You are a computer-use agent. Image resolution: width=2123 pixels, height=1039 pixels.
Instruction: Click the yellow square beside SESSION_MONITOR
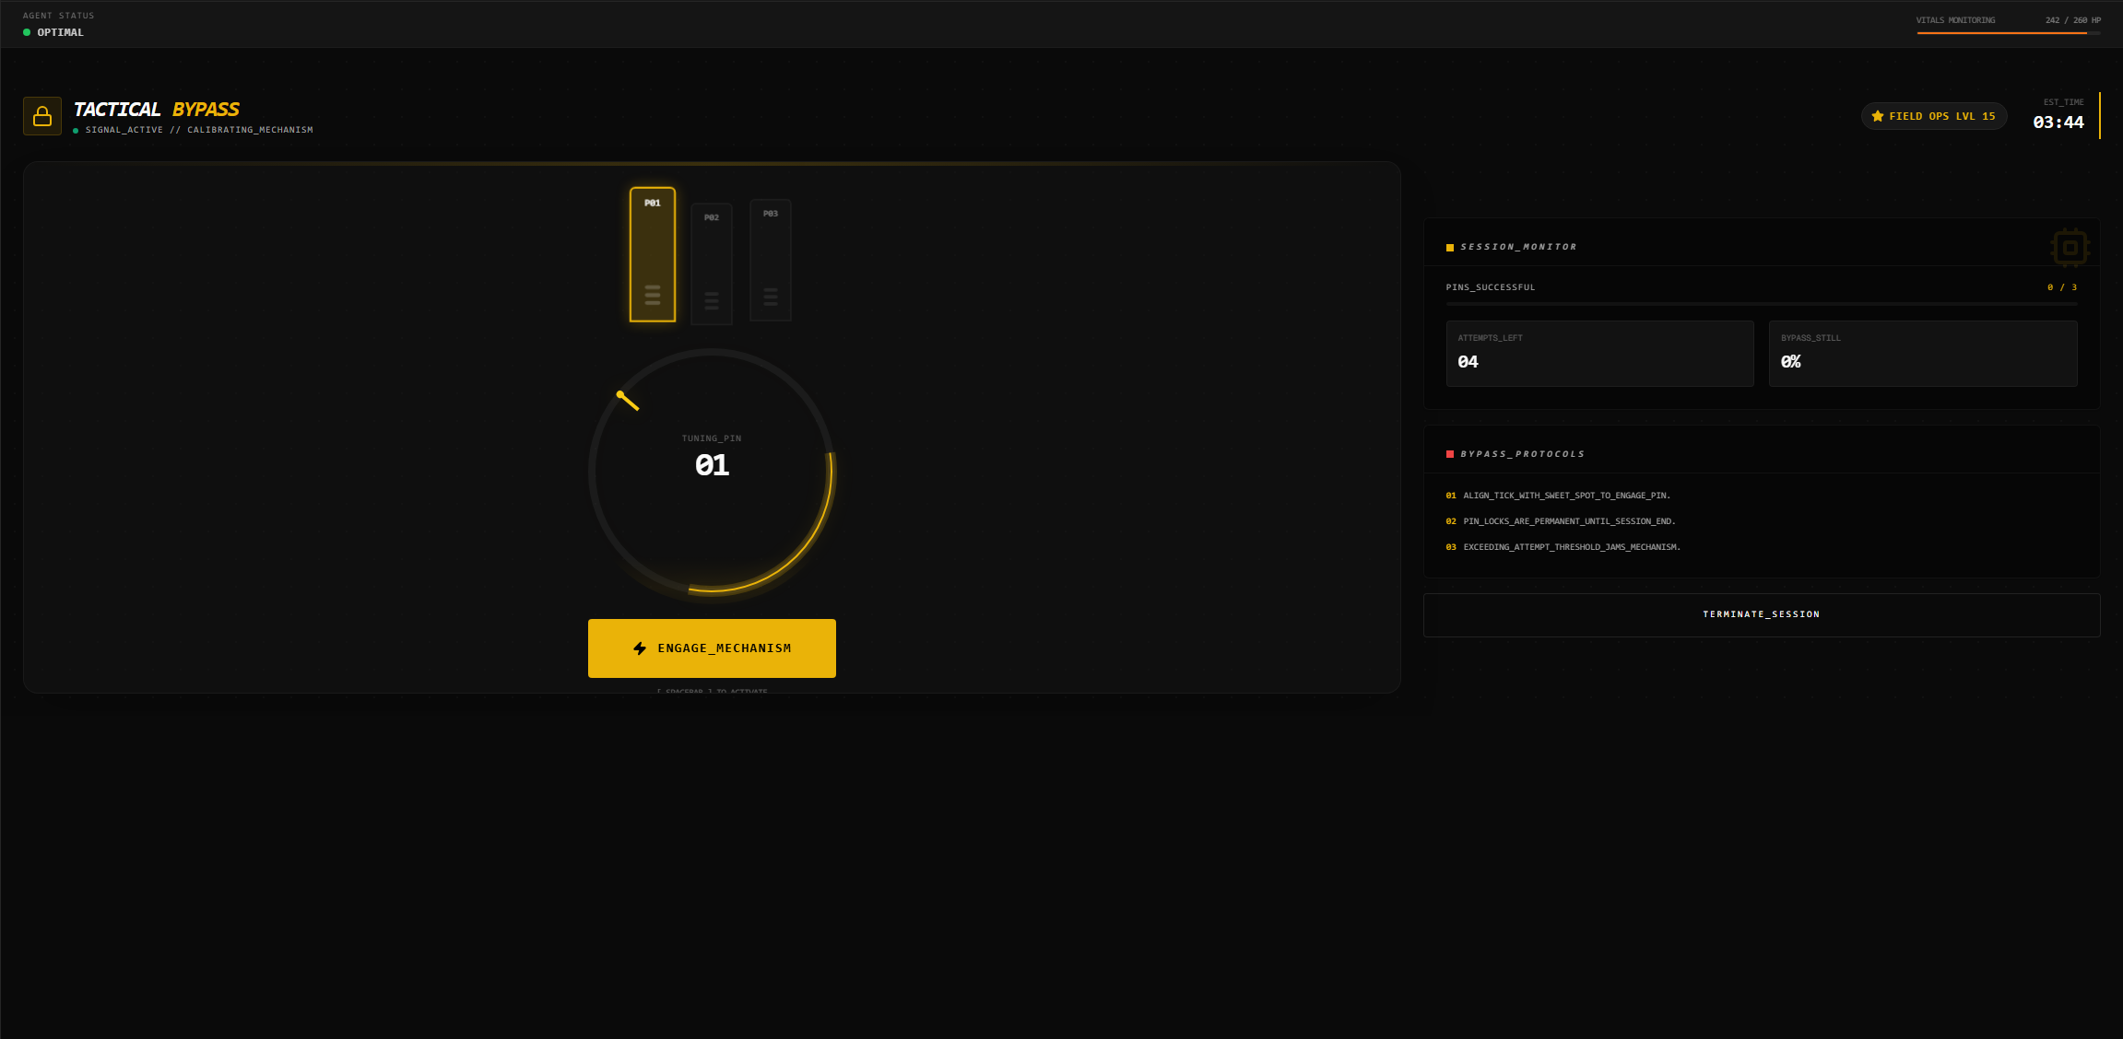pyautogui.click(x=1450, y=247)
